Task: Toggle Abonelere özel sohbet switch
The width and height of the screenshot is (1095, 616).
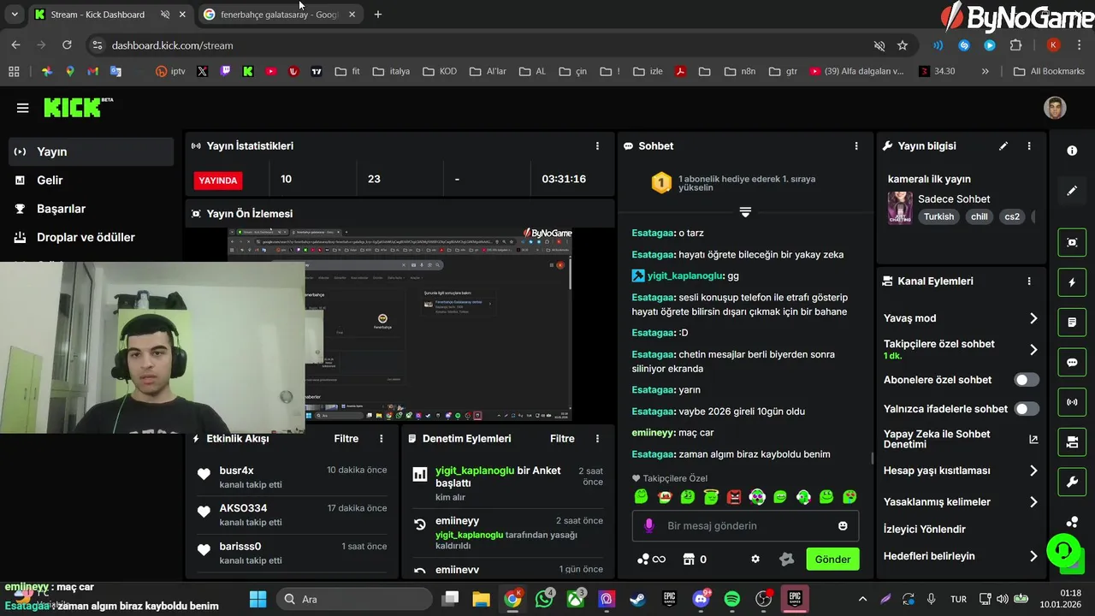Action: click(x=1027, y=380)
